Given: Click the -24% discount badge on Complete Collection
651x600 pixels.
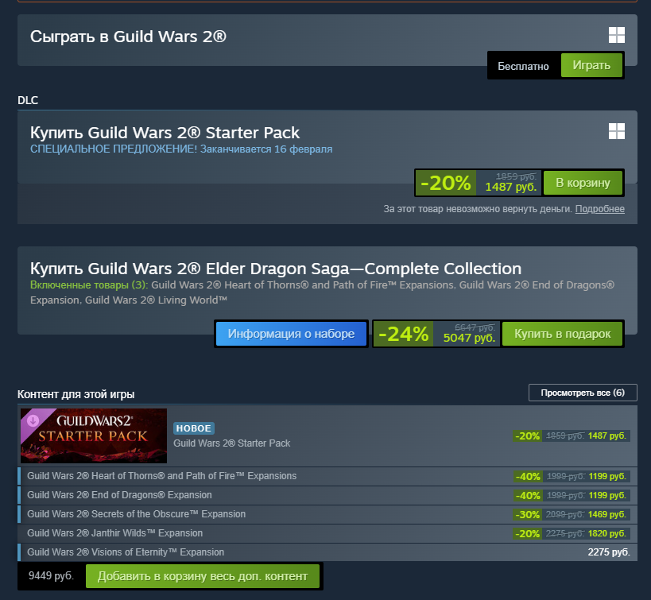Looking at the screenshot, I should (403, 334).
